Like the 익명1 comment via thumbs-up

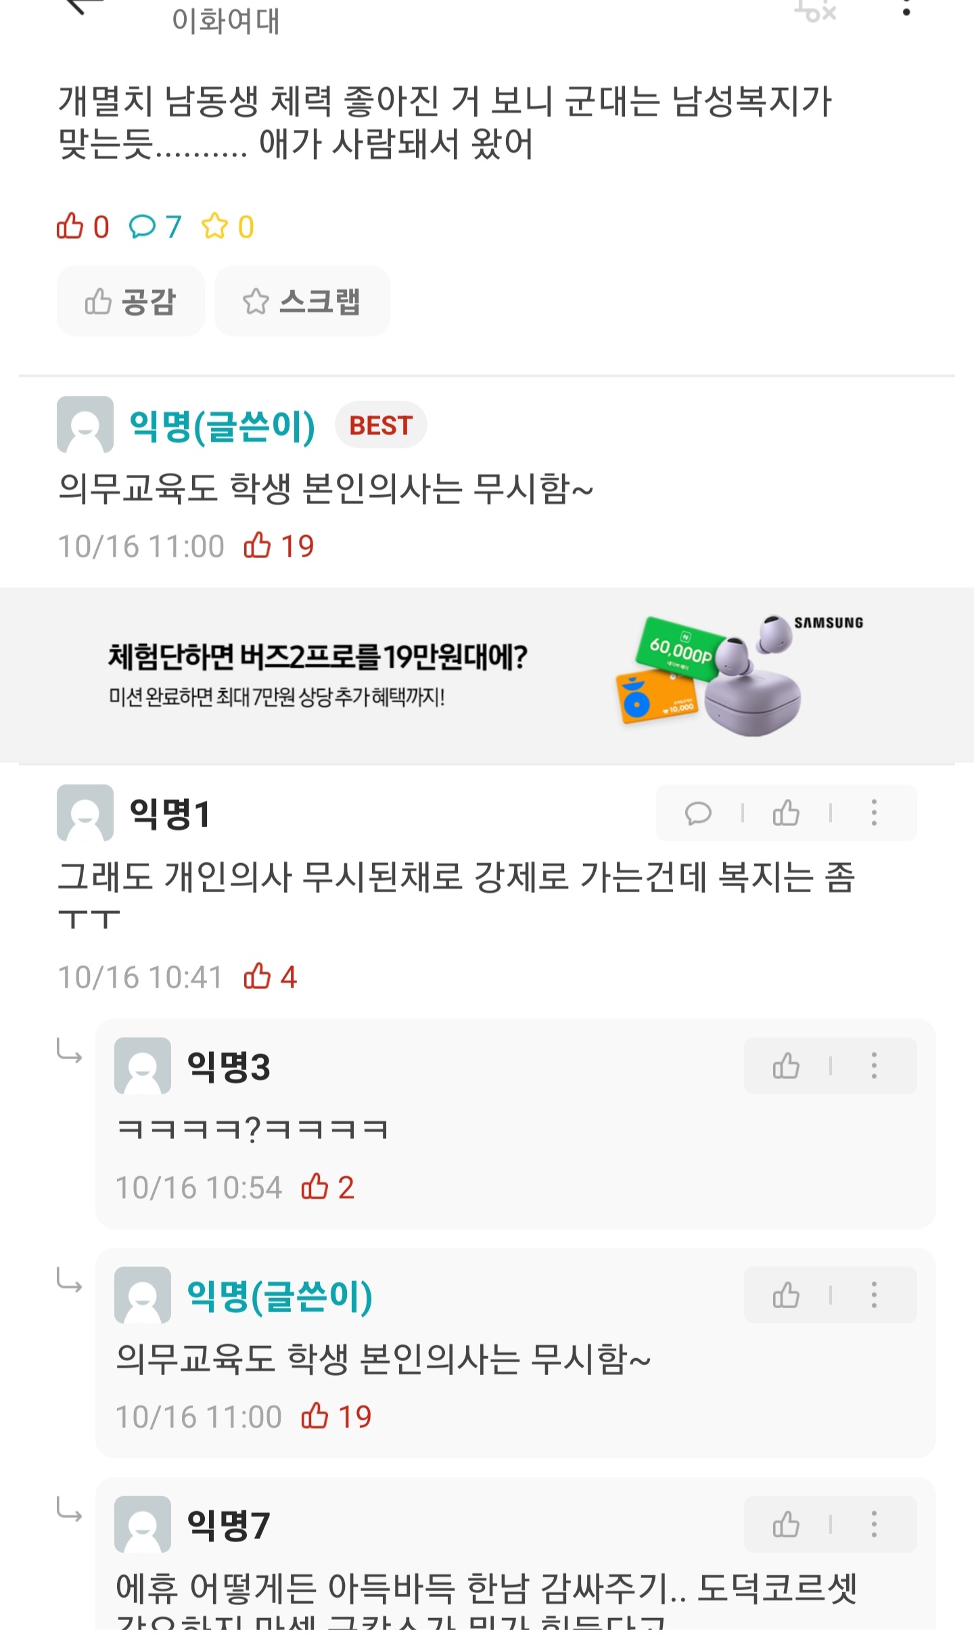(786, 813)
